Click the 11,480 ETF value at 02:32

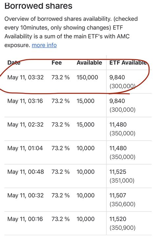[x=118, y=125]
